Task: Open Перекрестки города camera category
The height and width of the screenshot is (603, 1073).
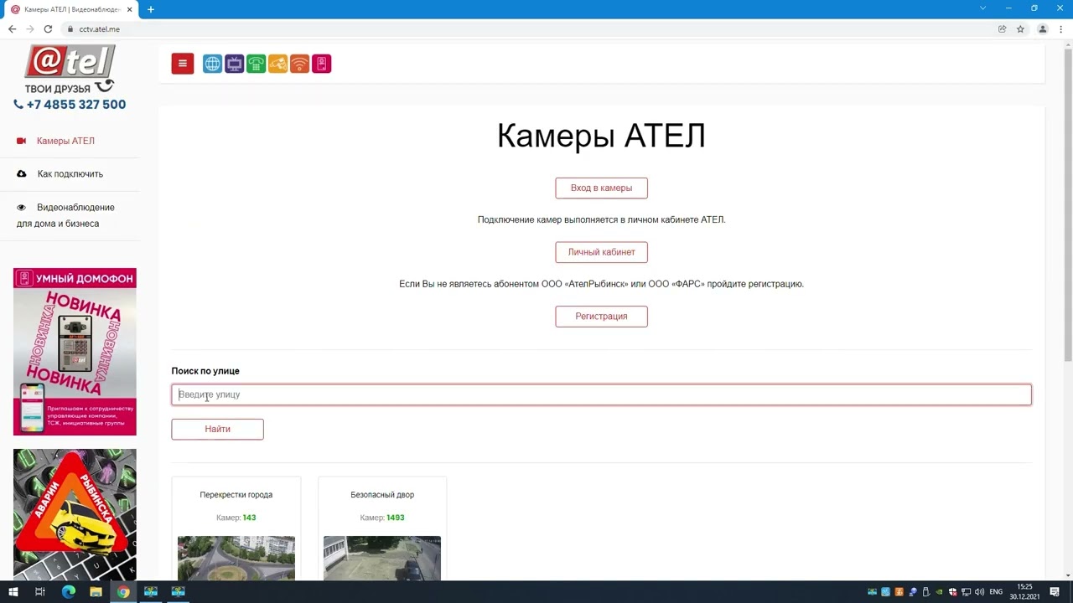Action: pos(236,495)
